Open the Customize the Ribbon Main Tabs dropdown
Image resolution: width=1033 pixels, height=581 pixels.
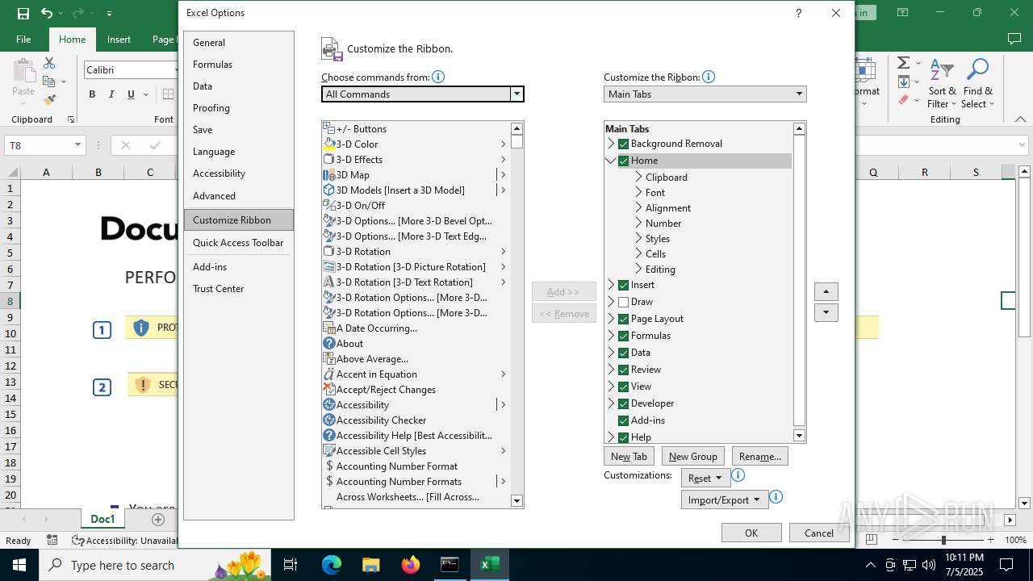tap(705, 94)
